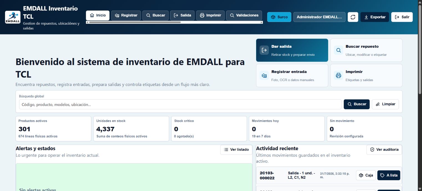Click the exit arrow icon in Dar salida
The height and width of the screenshot is (191, 422).
pos(264,50)
